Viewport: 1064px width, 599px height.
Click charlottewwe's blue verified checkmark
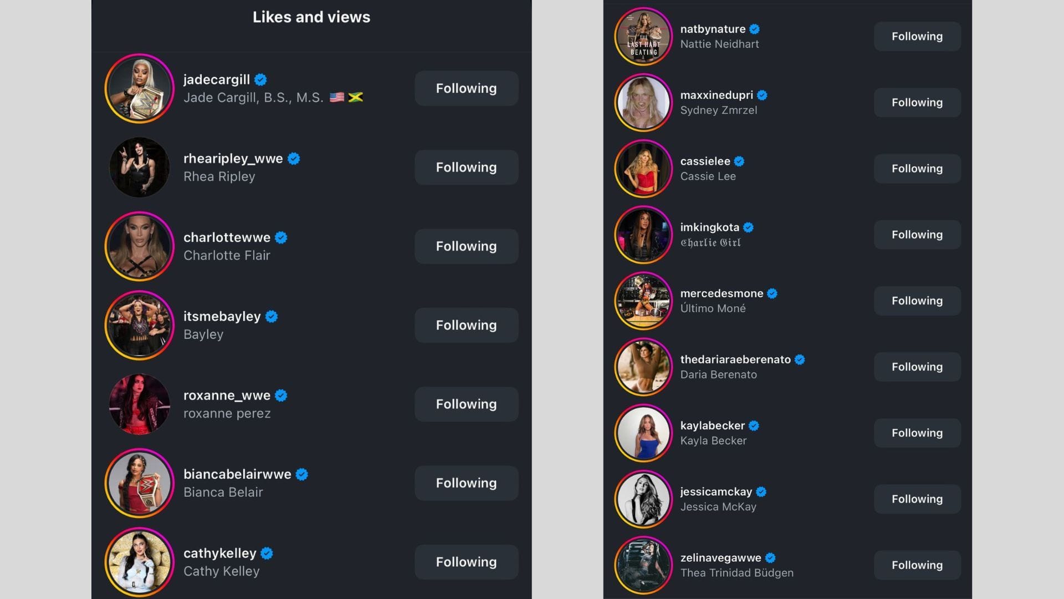(281, 238)
